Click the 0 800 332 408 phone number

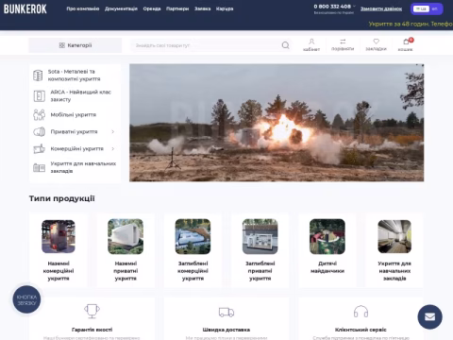[332, 7]
